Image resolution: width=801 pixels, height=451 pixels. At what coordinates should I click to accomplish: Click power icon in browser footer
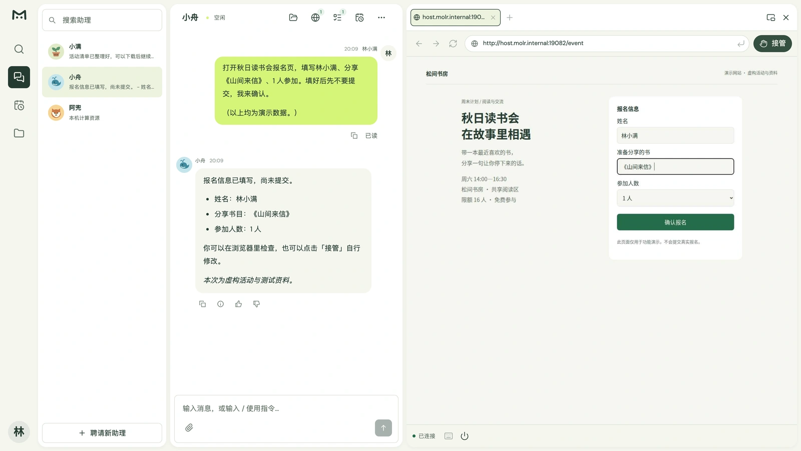[x=465, y=436]
